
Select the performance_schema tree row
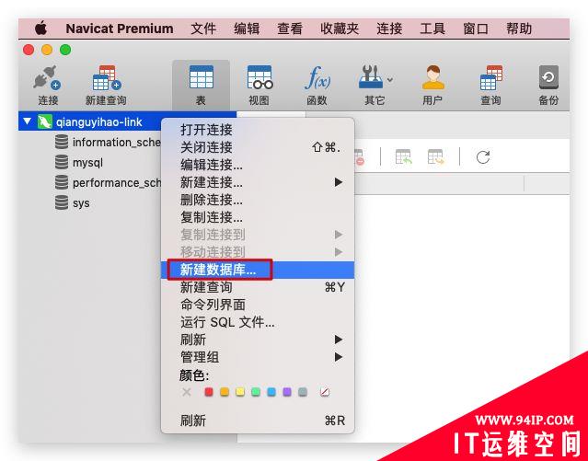pyautogui.click(x=90, y=183)
